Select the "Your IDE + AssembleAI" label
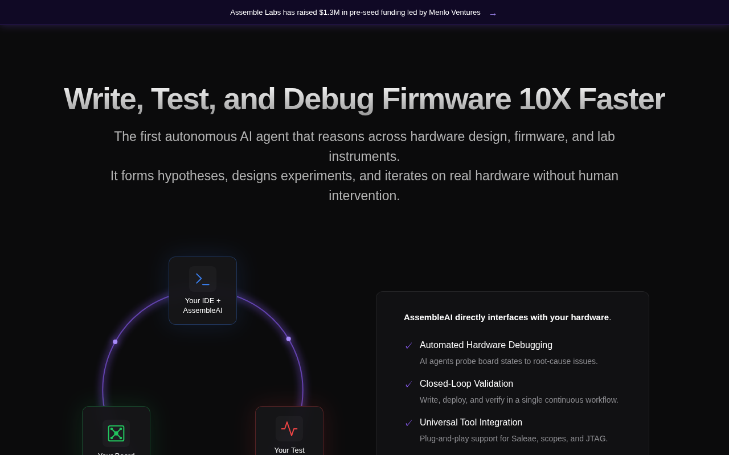 click(x=203, y=305)
